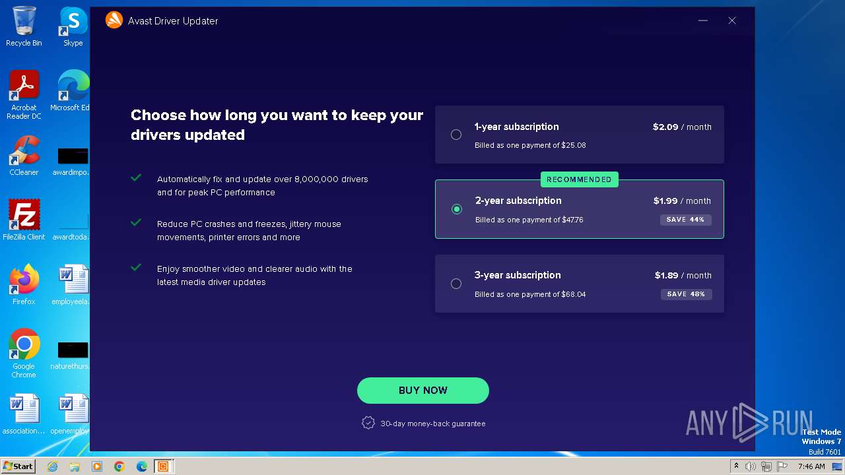The width and height of the screenshot is (845, 475).
Task: Launch Internet Explorer from the taskbar
Action: click(53, 466)
